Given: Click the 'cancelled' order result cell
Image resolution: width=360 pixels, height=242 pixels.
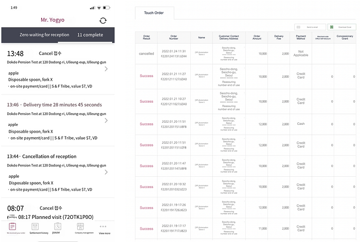Looking at the screenshot, I should click(147, 53).
